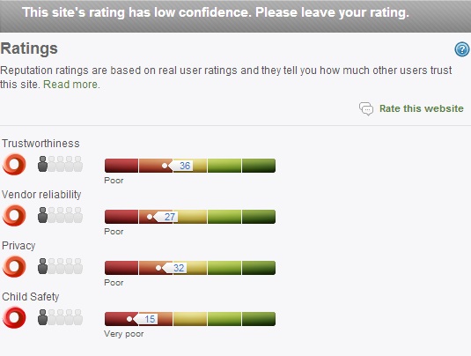Image resolution: width=471 pixels, height=356 pixels.
Task: Click the Privacy confidence people icons
Action: point(60,266)
